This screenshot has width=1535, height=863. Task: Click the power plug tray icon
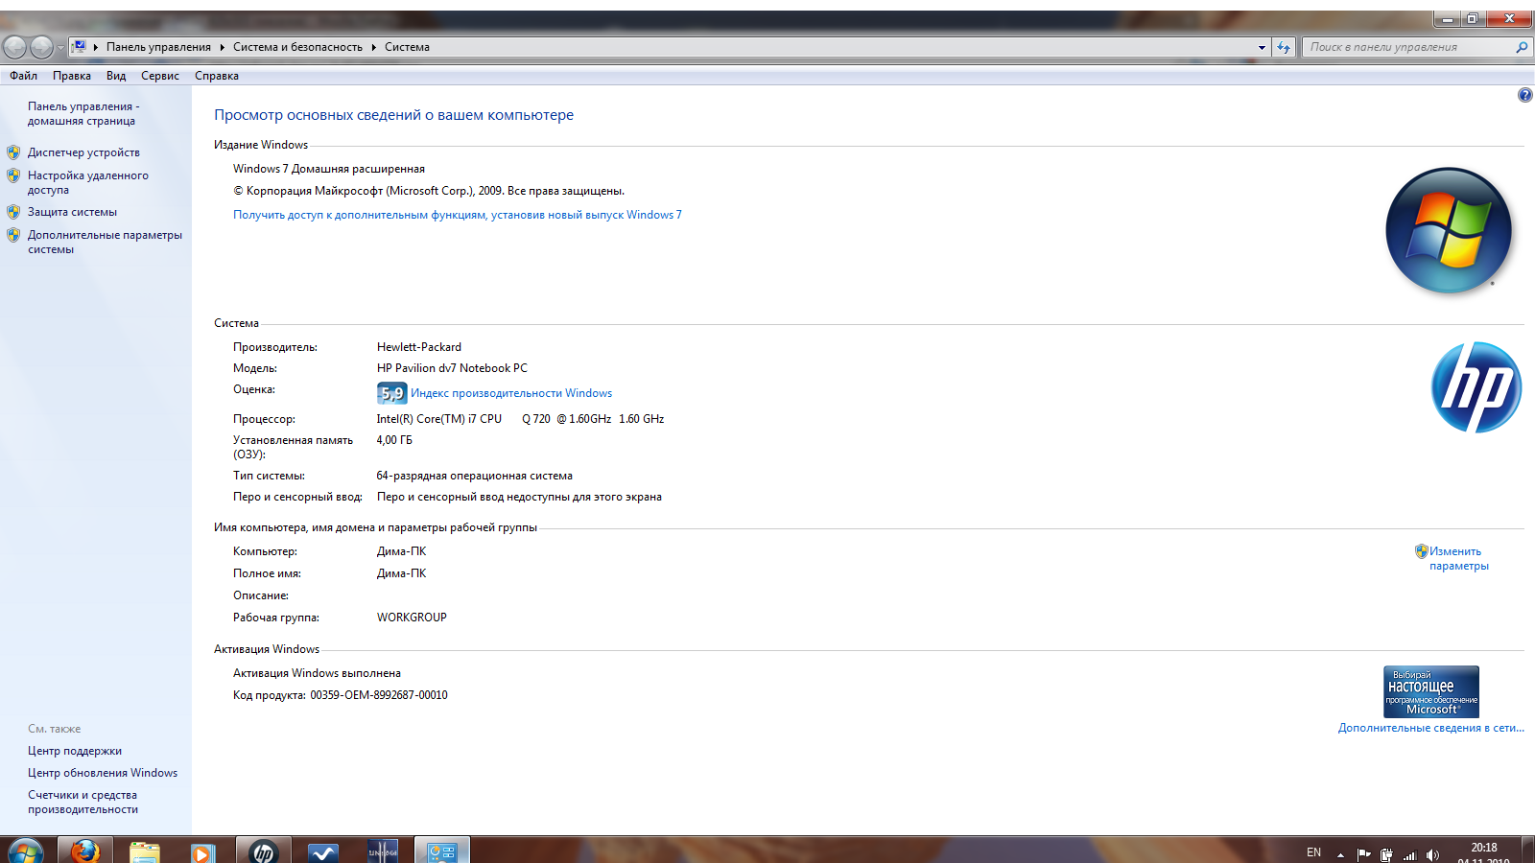tap(1386, 854)
